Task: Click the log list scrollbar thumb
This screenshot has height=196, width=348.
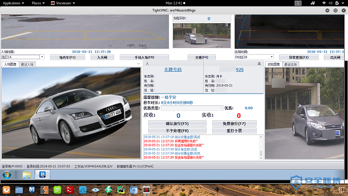Action: [261, 153]
